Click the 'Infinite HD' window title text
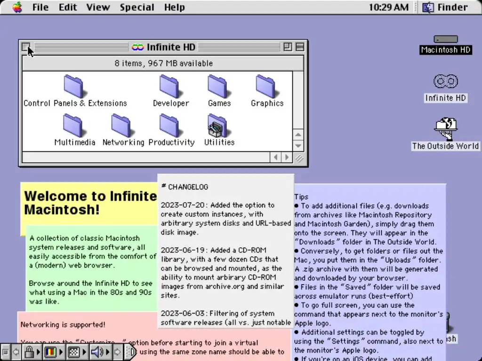482x361 pixels. tap(171, 47)
